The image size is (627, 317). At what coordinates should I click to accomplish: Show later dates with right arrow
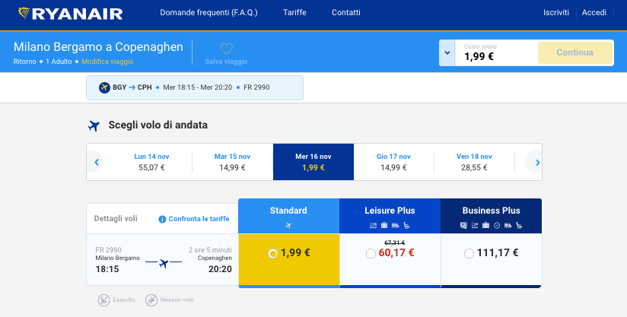pos(537,162)
